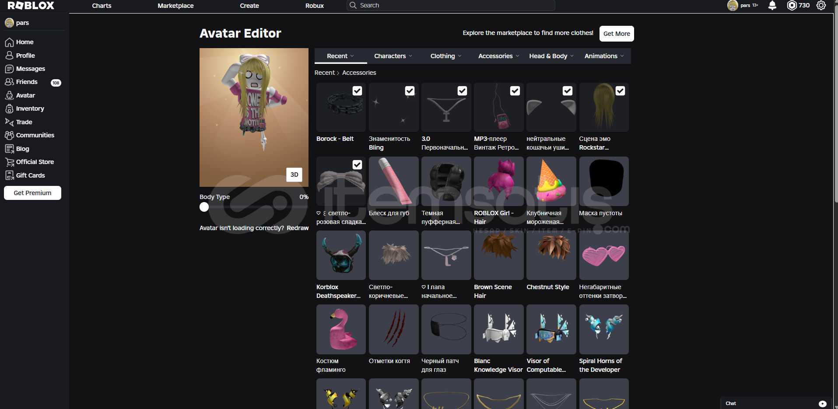Click the Friends 108 badge

(x=56, y=83)
